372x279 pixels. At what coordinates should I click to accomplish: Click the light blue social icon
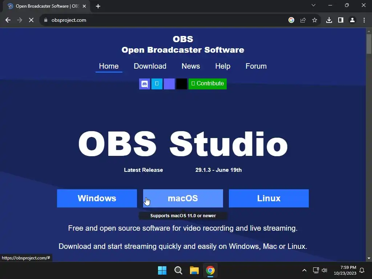click(157, 84)
